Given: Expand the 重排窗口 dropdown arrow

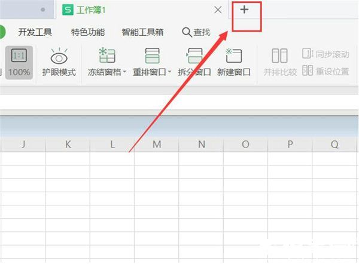Looking at the screenshot, I should click(x=170, y=72).
